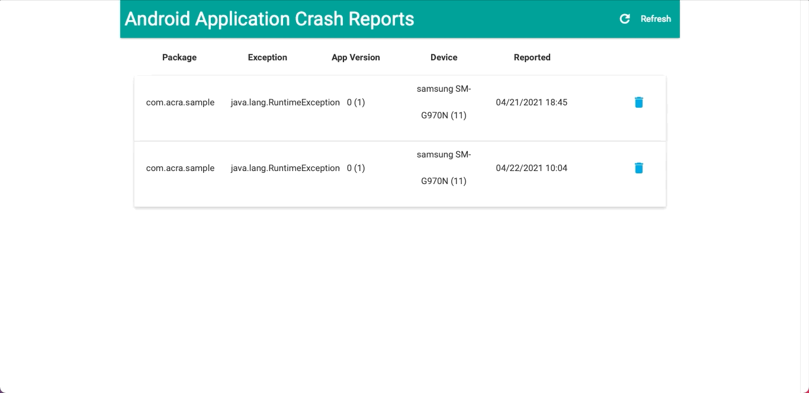Select java.lang.RuntimeException in the first row
The height and width of the screenshot is (393, 809).
pyautogui.click(x=285, y=102)
